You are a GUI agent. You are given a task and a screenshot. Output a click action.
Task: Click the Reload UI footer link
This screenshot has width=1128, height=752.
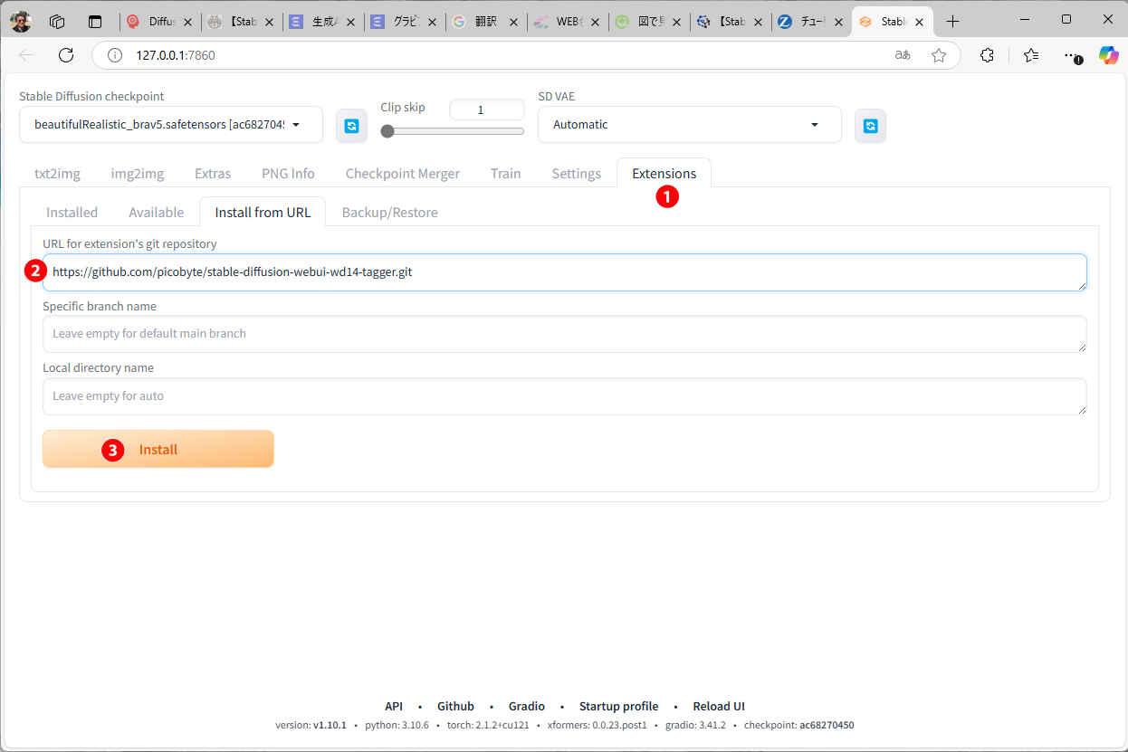[718, 706]
